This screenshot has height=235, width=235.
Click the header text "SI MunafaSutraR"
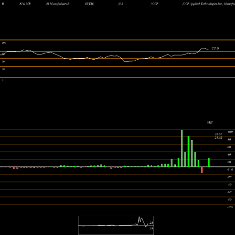pos(58,4)
